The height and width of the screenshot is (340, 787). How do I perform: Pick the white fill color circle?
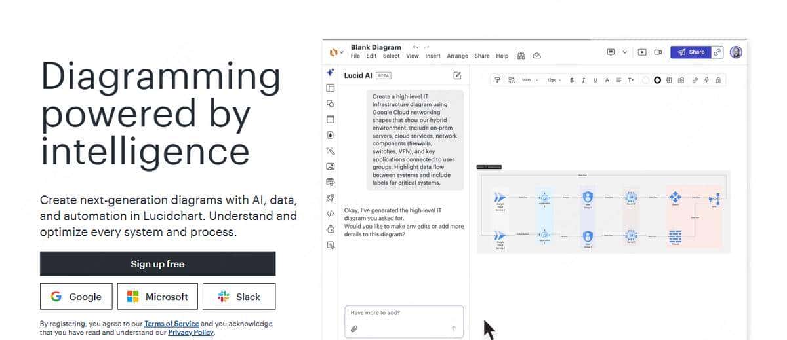tap(645, 80)
